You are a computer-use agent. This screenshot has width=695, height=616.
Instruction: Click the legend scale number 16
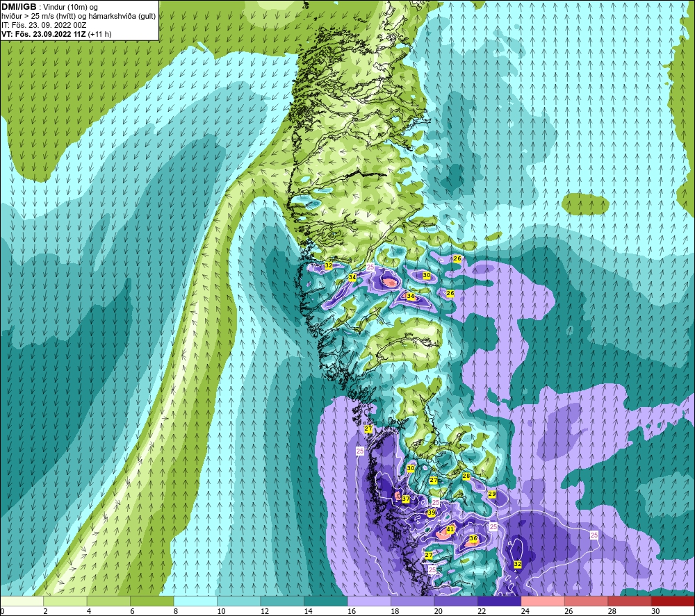click(352, 611)
